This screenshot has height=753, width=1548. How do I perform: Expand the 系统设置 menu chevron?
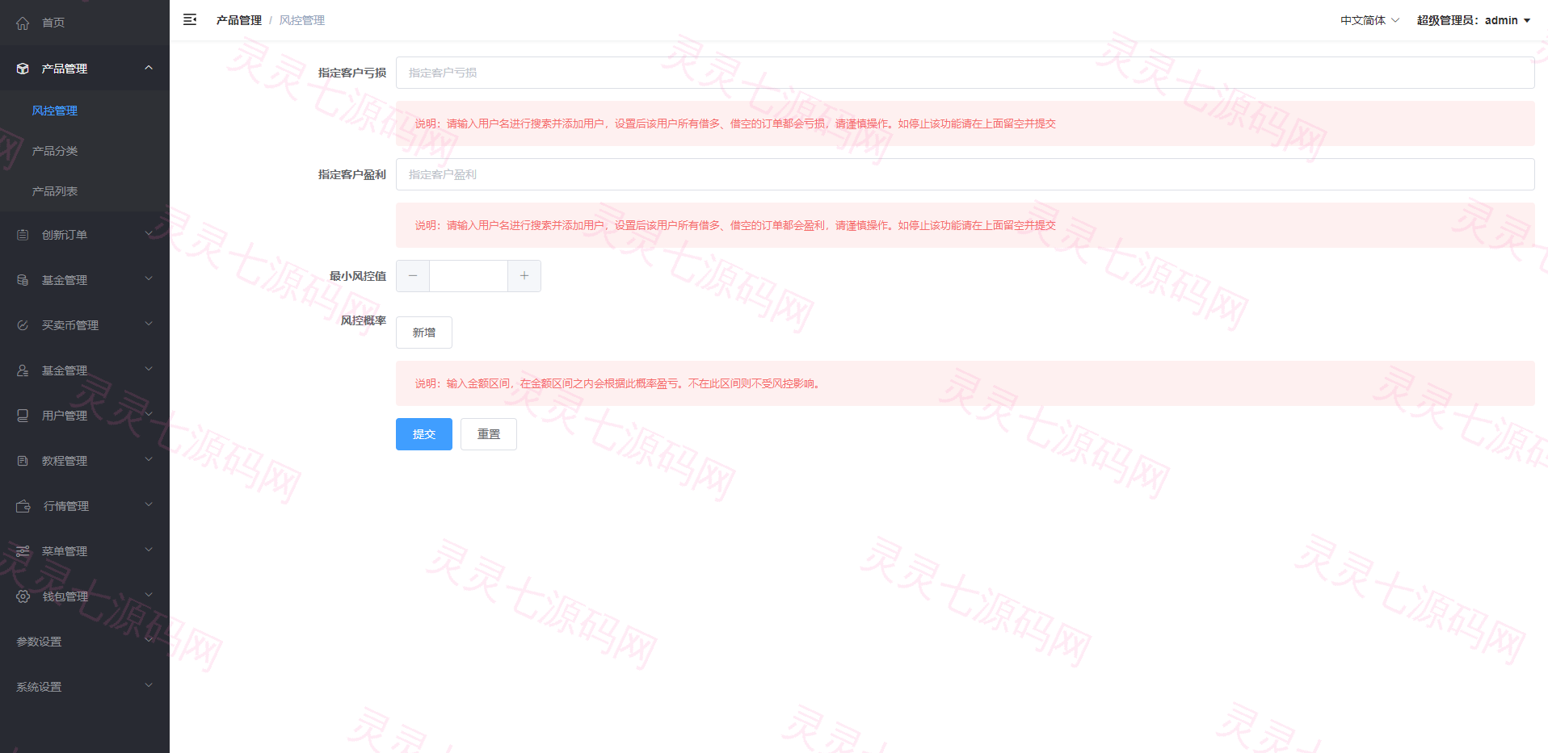coord(149,686)
